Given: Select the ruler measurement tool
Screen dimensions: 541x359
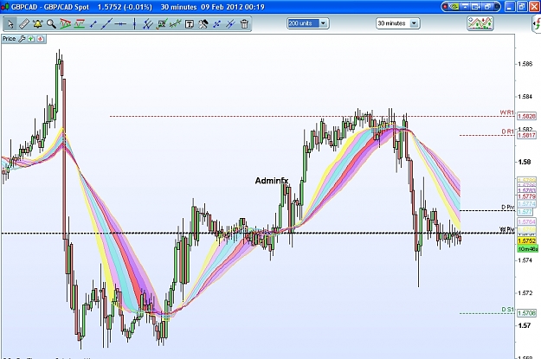Looking at the screenshot, I should point(24,24).
